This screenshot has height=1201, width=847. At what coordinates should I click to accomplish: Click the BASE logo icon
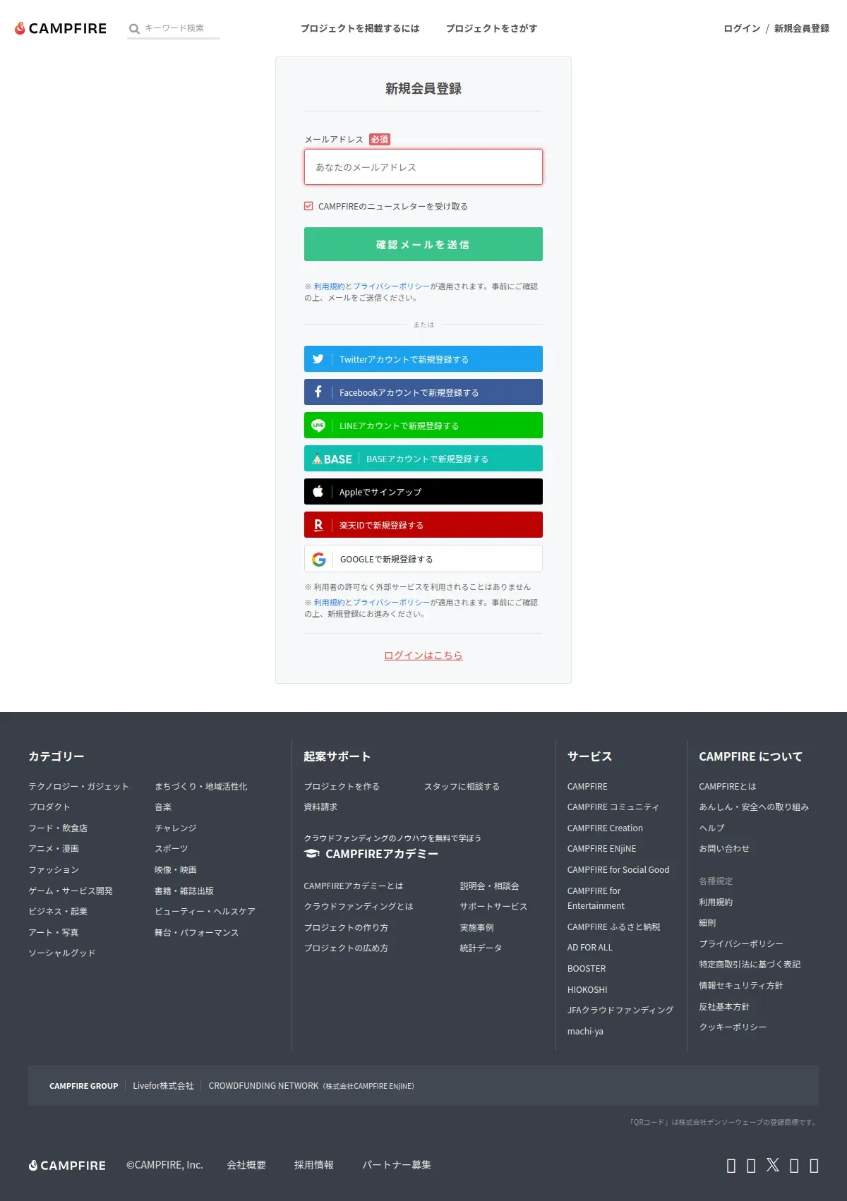click(332, 459)
